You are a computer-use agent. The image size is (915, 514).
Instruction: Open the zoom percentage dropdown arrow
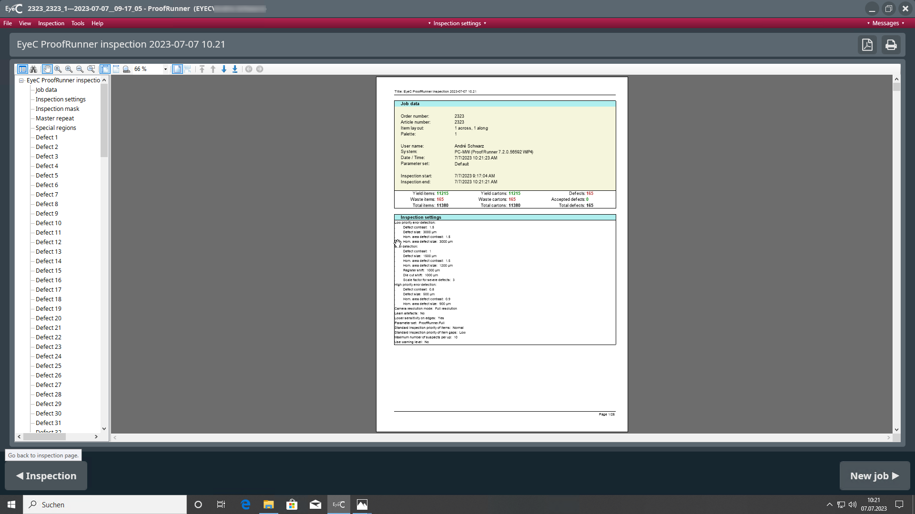pyautogui.click(x=165, y=69)
